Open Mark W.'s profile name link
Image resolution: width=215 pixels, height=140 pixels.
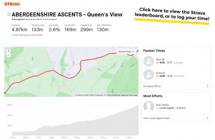(160, 60)
